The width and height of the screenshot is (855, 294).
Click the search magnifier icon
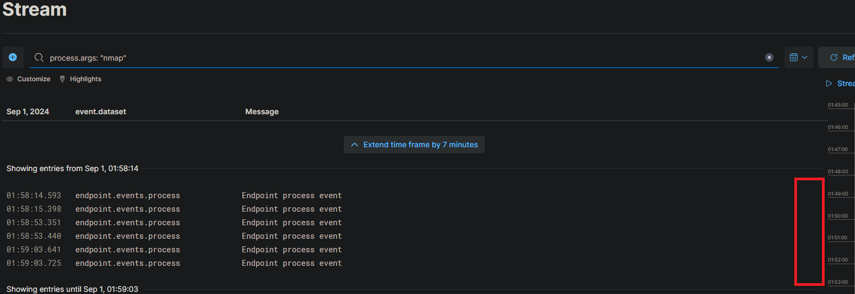(39, 57)
